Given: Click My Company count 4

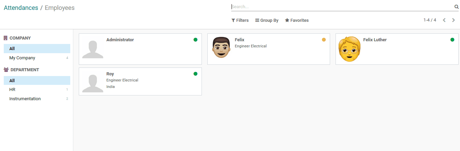Looking at the screenshot, I should point(67,58).
